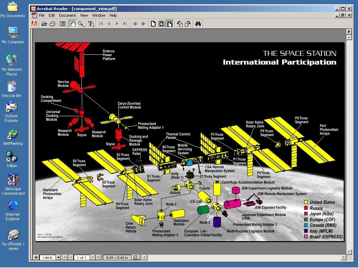
Task: Go to first page via toolbar arrow
Action: click(x=101, y=24)
